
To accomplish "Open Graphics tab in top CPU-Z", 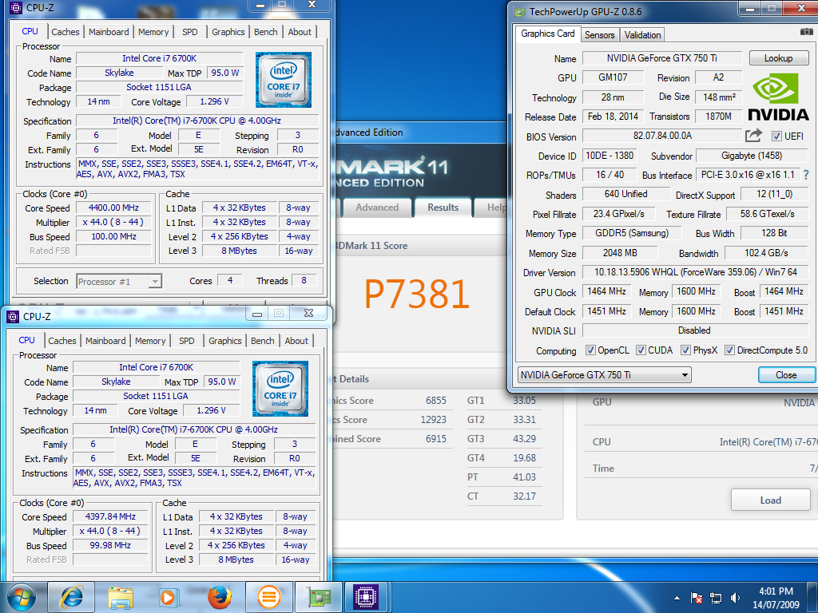I will (x=228, y=32).
